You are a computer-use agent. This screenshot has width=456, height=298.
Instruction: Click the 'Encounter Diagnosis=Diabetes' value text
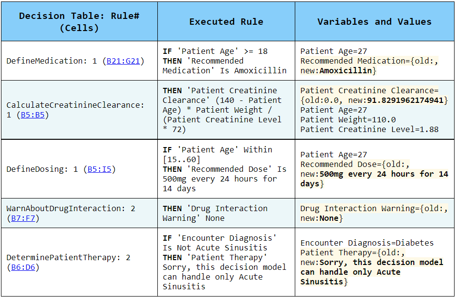point(367,243)
